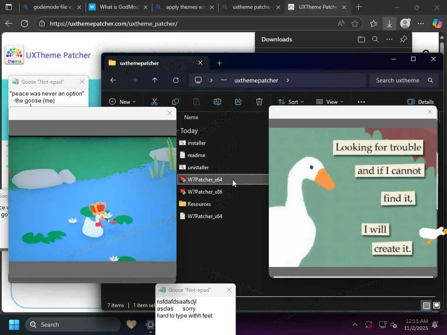This screenshot has width=447, height=335.
Task: Open the Edge downloads toolbar icon
Action: (x=389, y=24)
